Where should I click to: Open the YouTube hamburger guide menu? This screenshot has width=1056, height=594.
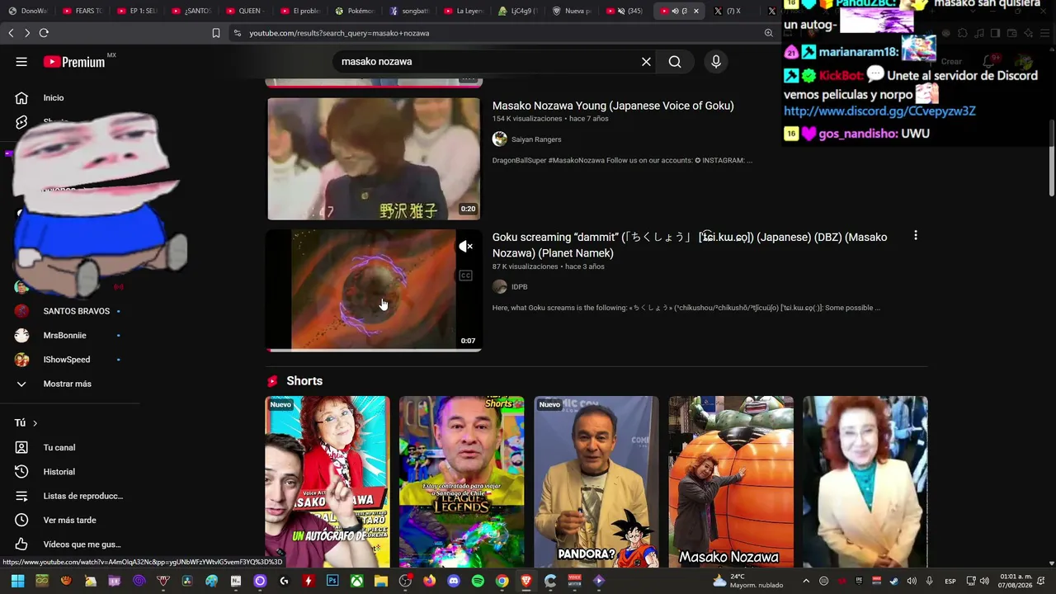coord(21,62)
